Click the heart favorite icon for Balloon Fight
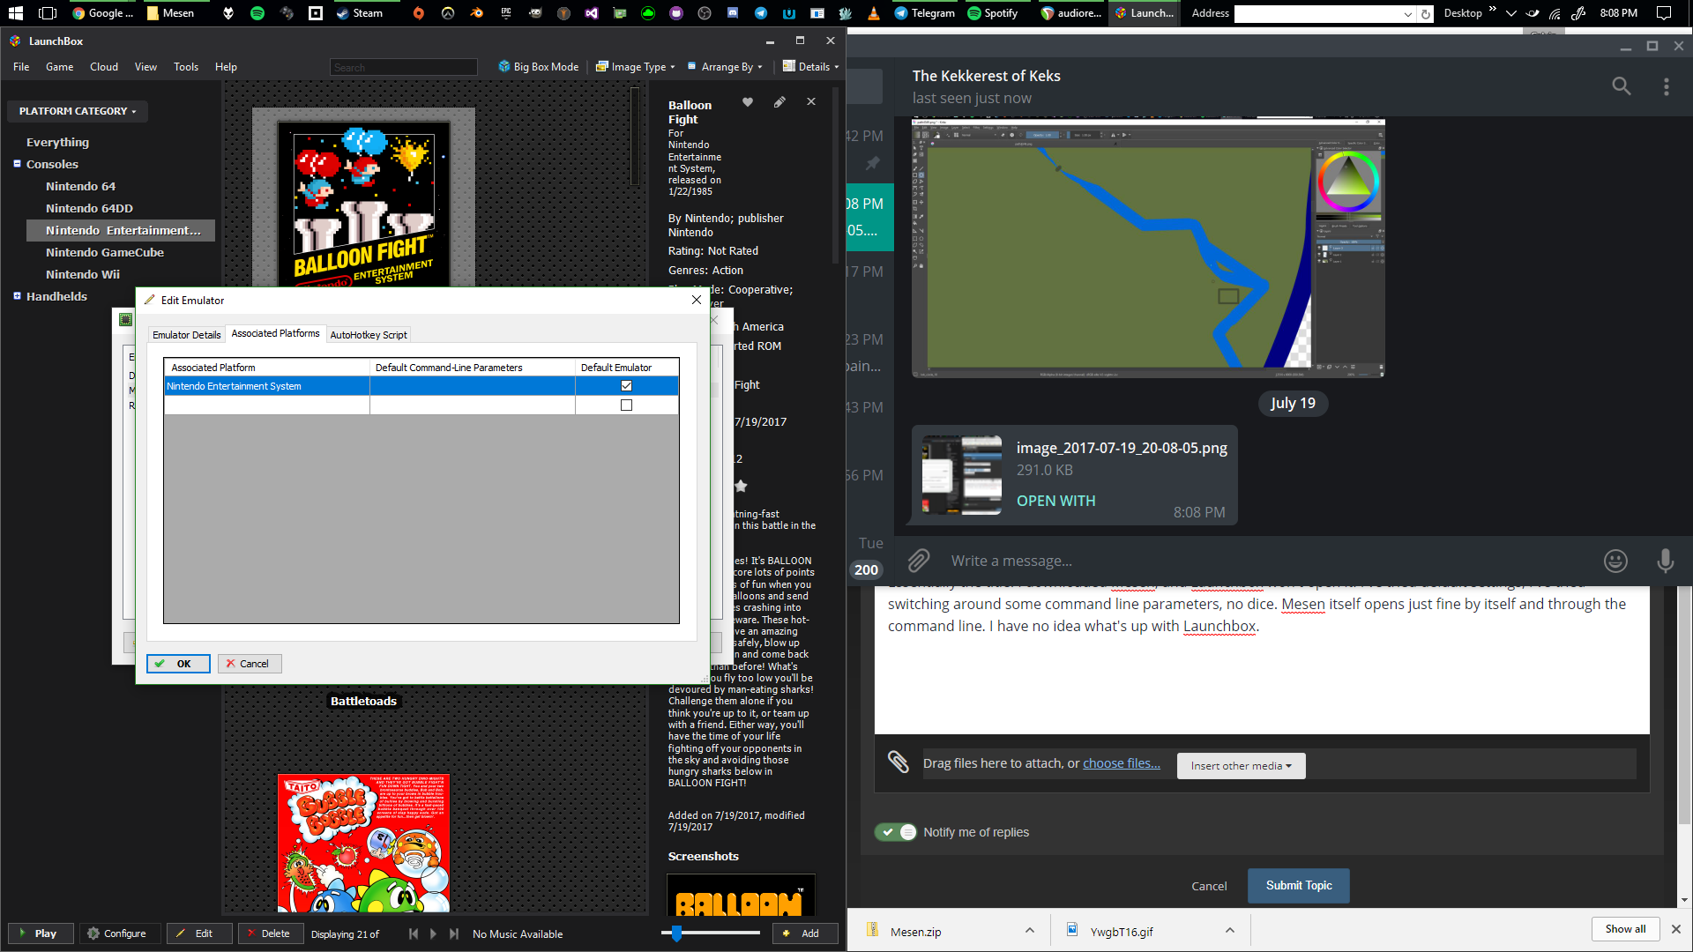 click(x=748, y=102)
